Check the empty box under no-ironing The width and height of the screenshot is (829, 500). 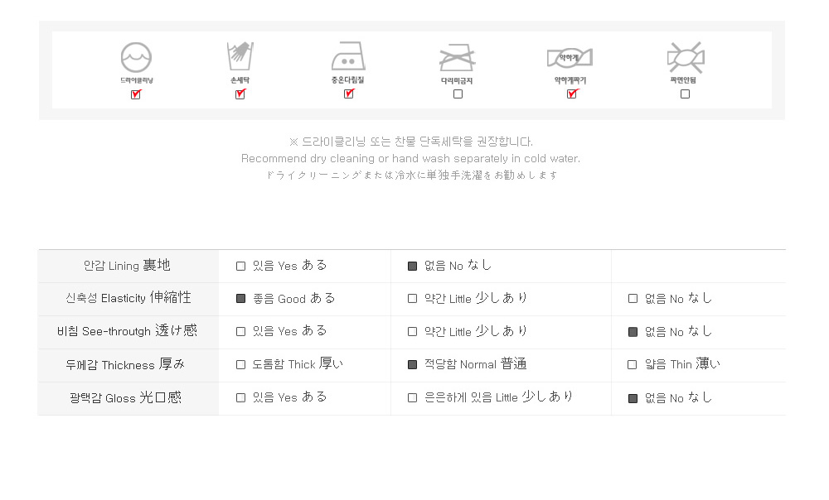(458, 94)
